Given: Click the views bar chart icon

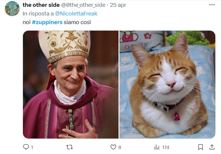Looking at the screenshot, I should click(157, 147).
